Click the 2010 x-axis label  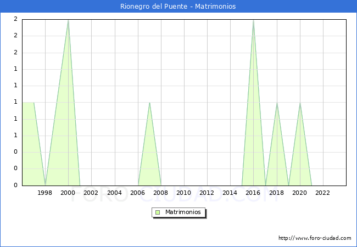click(x=183, y=193)
